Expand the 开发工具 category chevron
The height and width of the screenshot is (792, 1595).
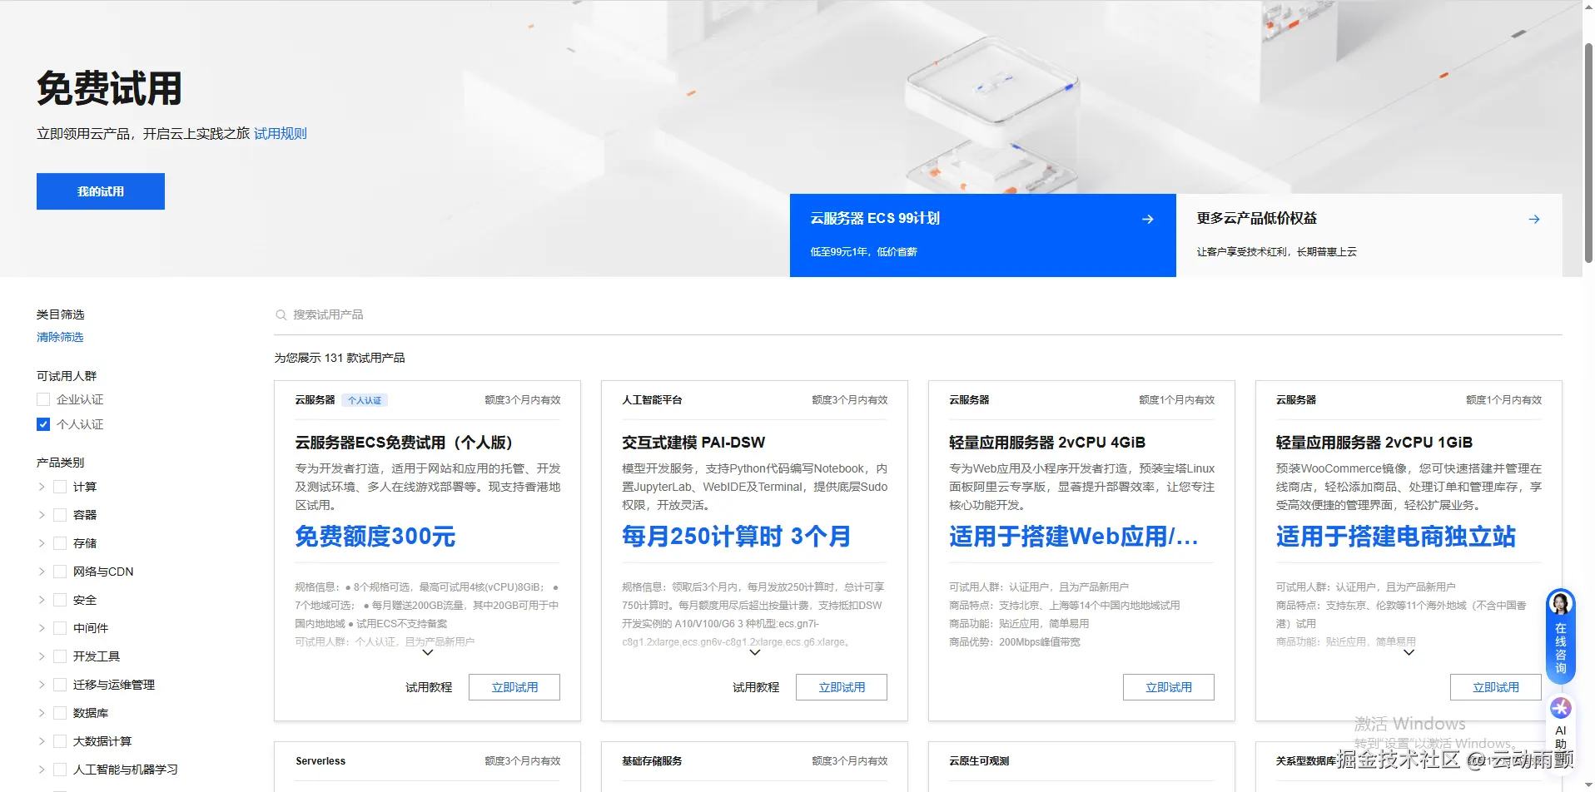point(42,656)
